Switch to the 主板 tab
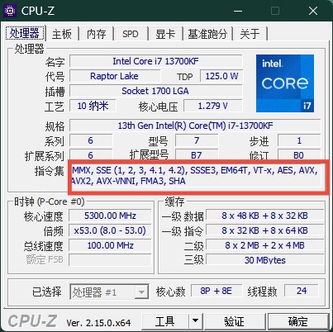Screen dimensions: 333x332 click(62, 34)
